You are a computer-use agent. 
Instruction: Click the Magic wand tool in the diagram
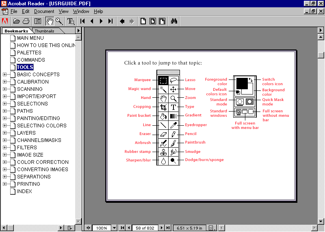tap(163, 89)
